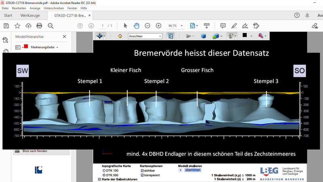Open the Bearbeiten menu
Viewport: 323px width, 182px height.
pos(19,8)
